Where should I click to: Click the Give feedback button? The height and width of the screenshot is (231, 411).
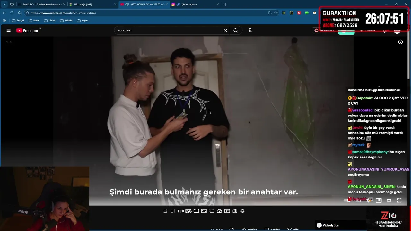click(x=324, y=30)
